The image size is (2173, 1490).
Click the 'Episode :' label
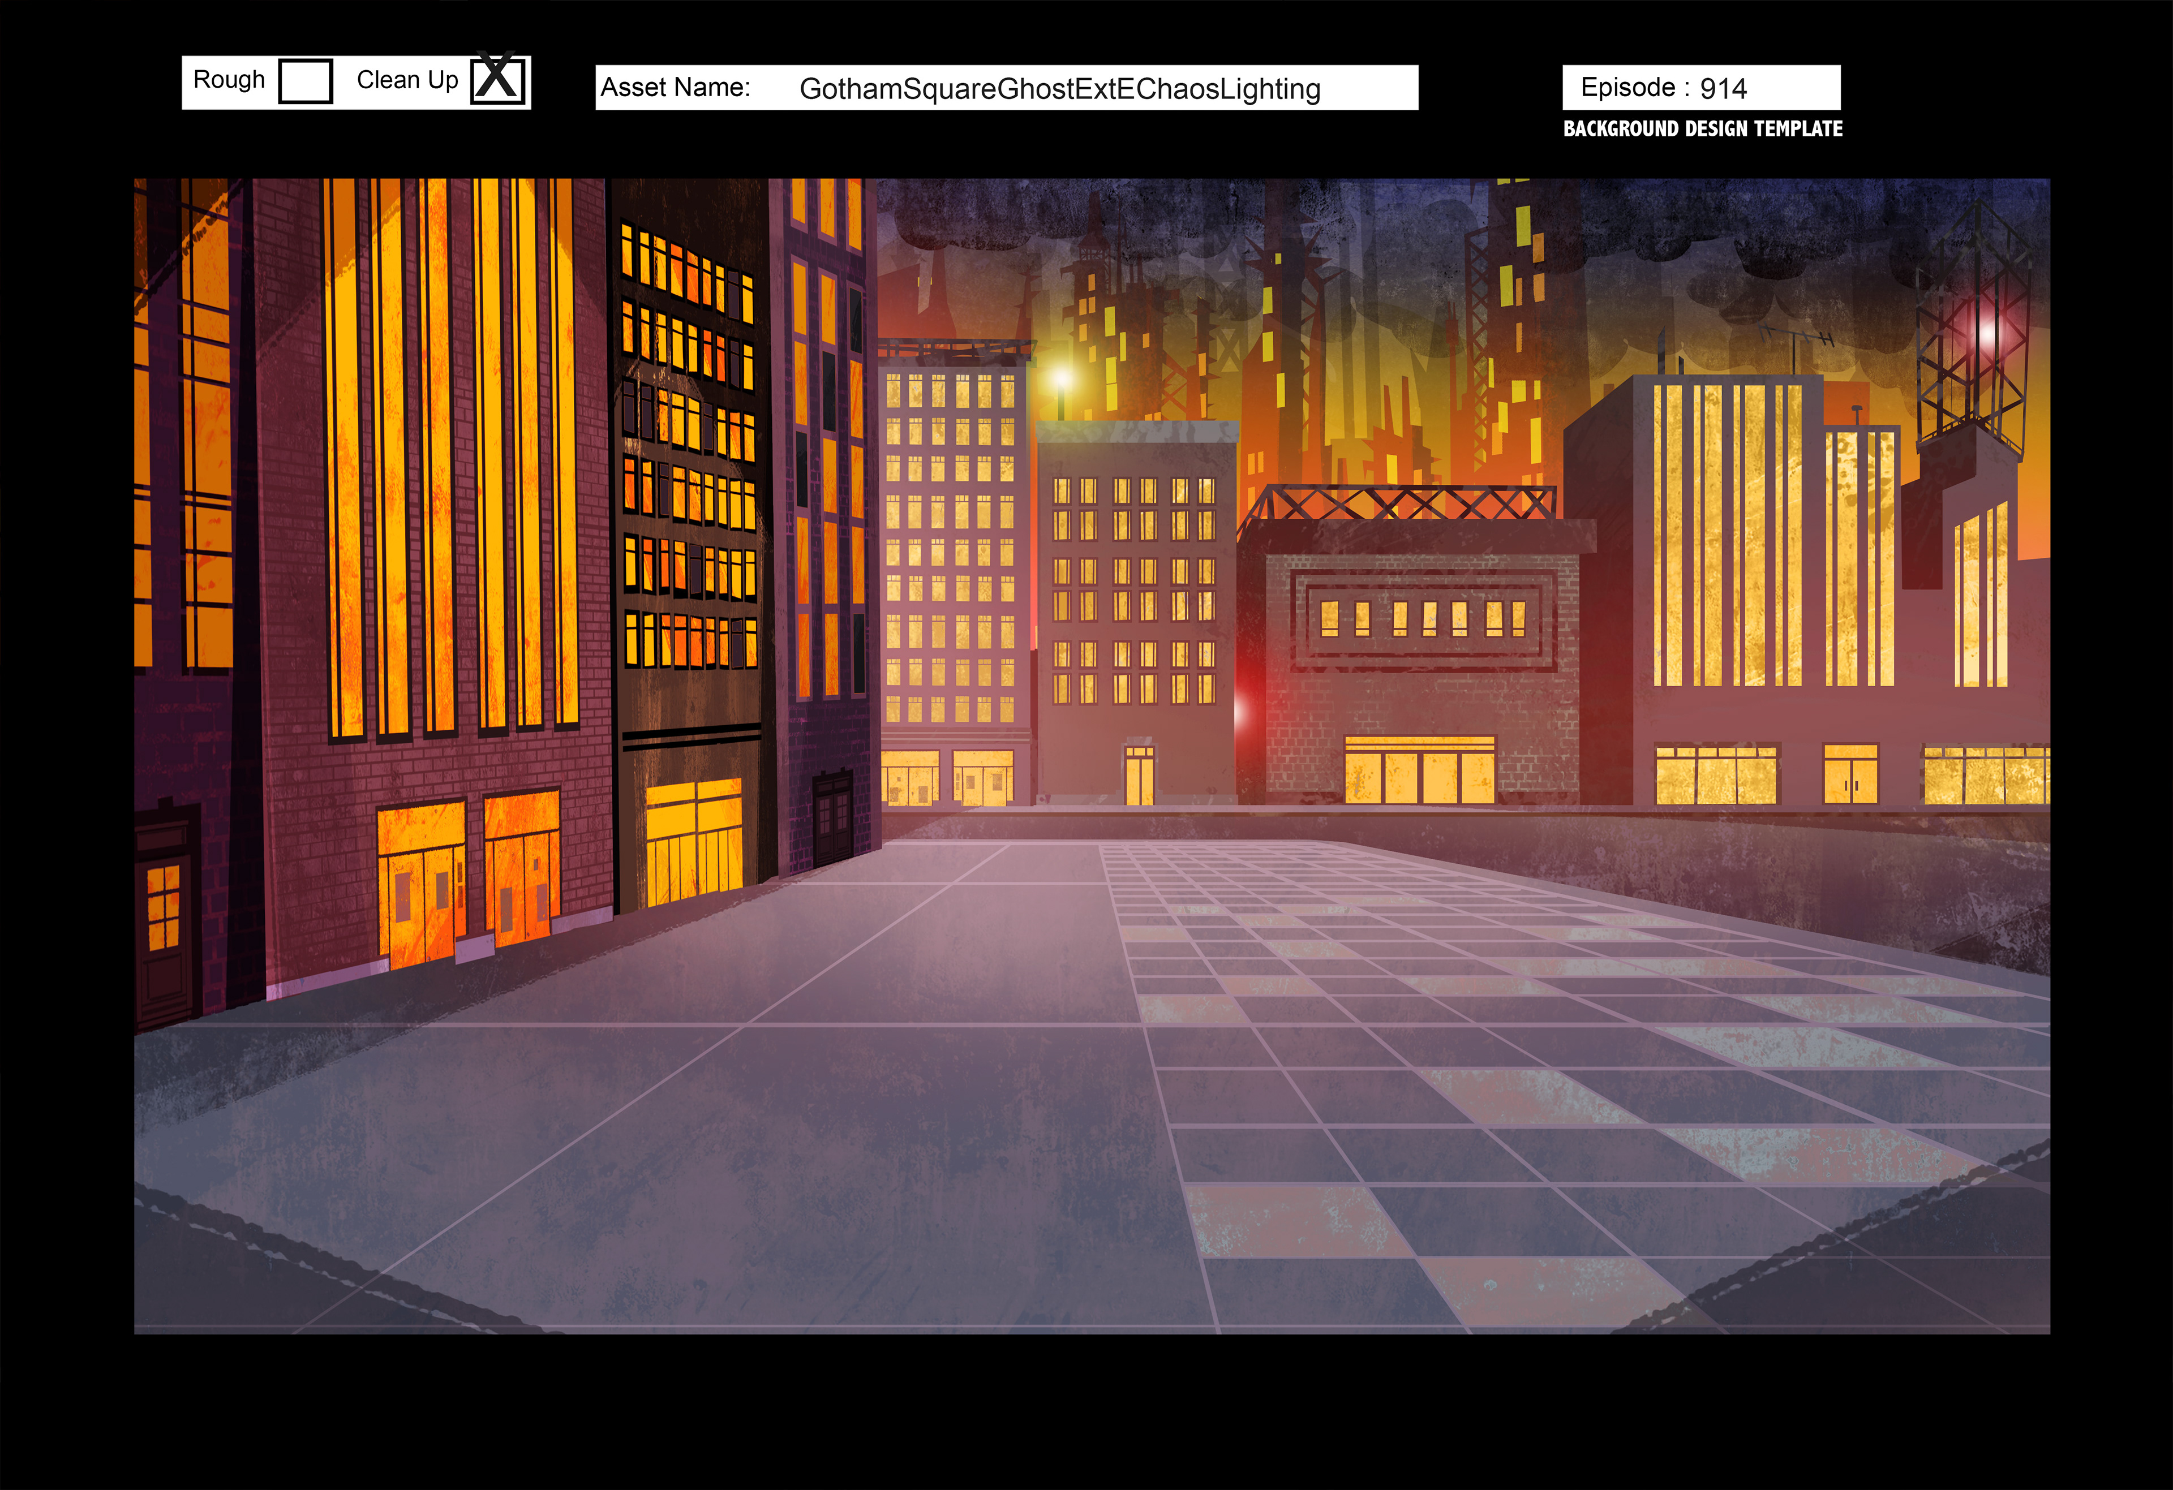click(x=1634, y=88)
